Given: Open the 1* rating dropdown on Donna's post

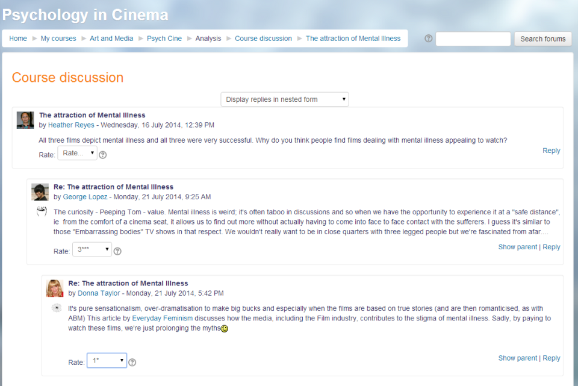Looking at the screenshot, I should (107, 361).
